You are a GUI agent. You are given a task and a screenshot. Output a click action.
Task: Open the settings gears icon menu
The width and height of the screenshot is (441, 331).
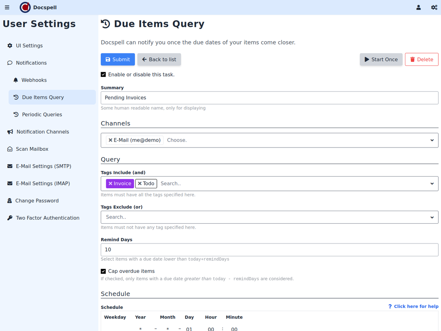pyautogui.click(x=434, y=7)
